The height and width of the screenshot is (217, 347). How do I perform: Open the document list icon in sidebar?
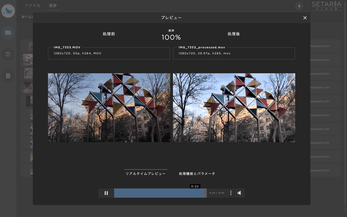click(x=8, y=76)
